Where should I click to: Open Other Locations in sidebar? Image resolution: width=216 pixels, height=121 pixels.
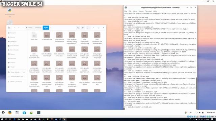(17, 82)
